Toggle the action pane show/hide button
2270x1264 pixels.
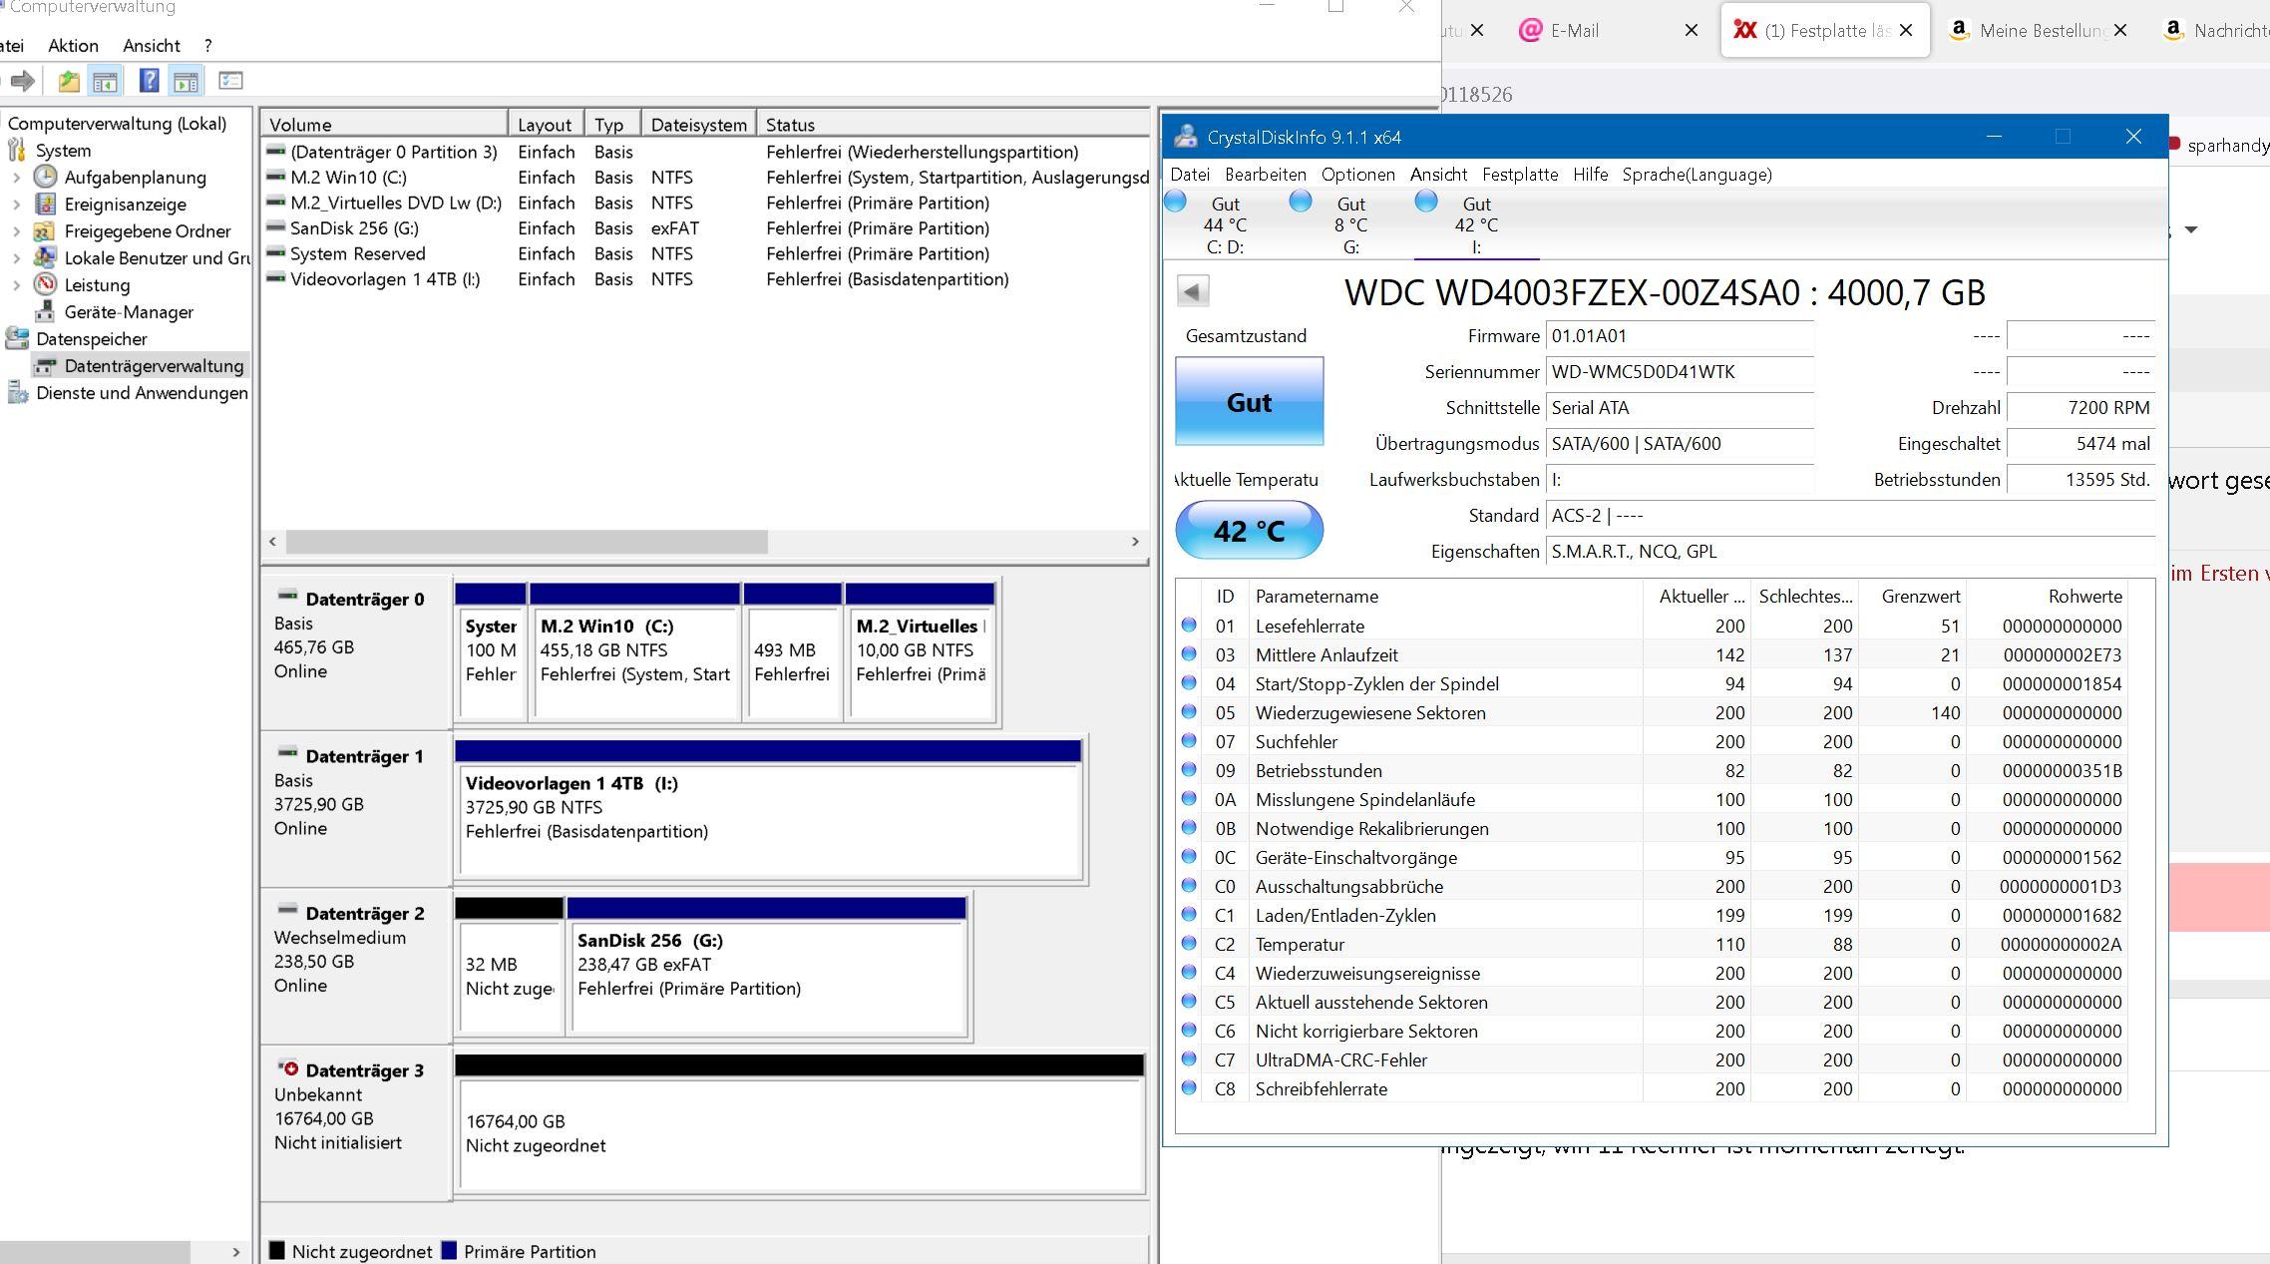pos(186,81)
